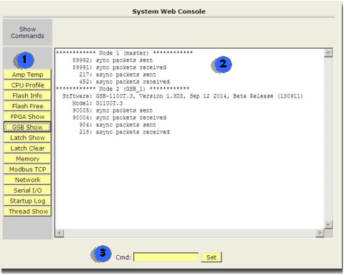Click the 'Node 1 (master)' line
The width and height of the screenshot is (344, 276).
pyautogui.click(x=124, y=53)
